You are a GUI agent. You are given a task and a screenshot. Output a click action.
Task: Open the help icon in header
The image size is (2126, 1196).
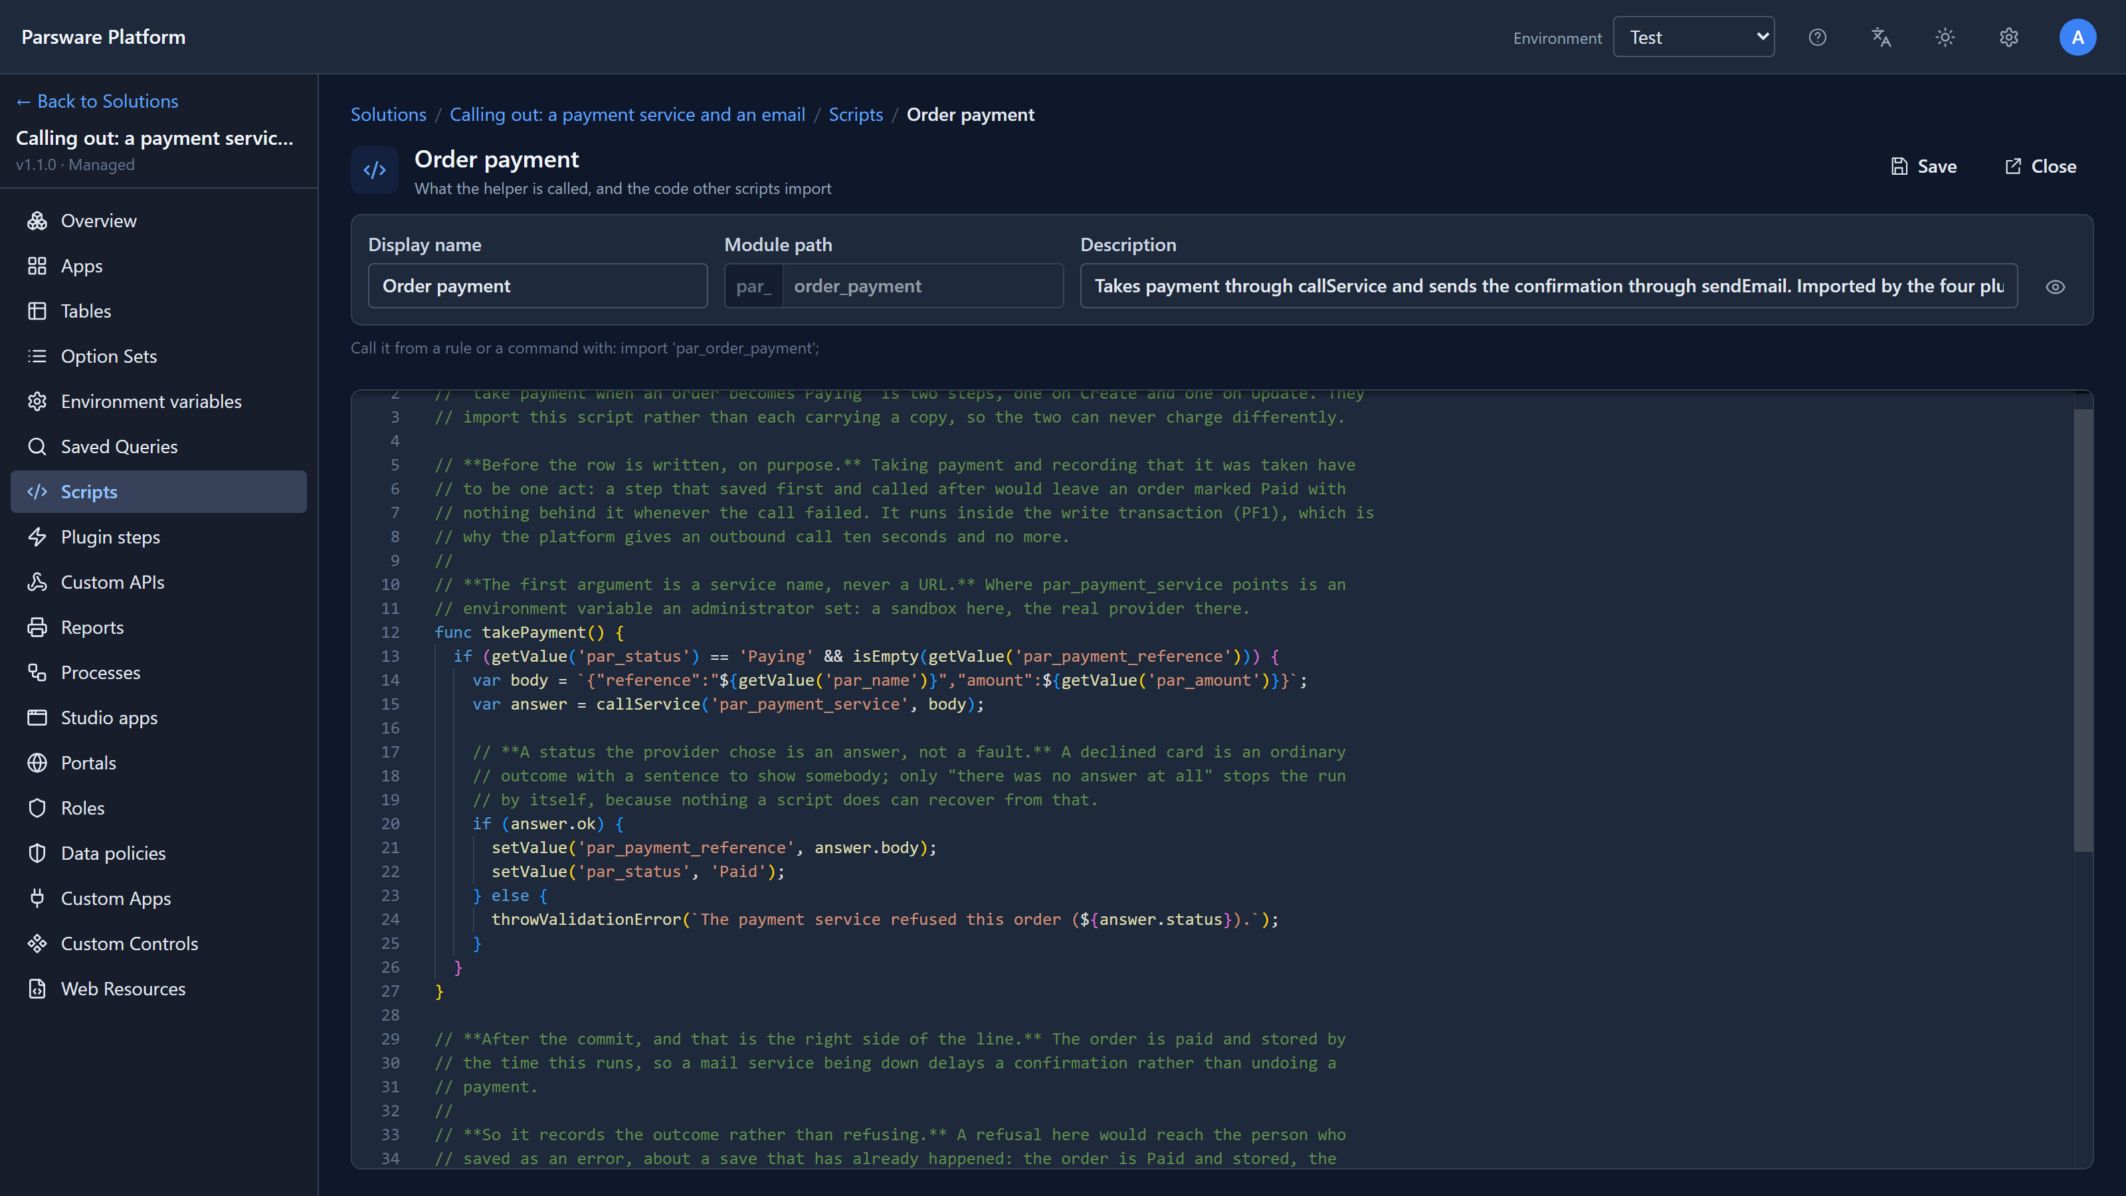point(1817,37)
